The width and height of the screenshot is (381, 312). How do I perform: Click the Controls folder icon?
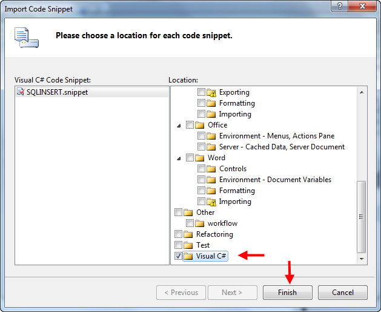tap(211, 169)
